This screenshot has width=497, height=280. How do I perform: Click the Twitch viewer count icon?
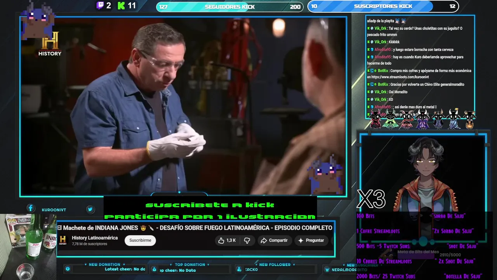coord(100,5)
